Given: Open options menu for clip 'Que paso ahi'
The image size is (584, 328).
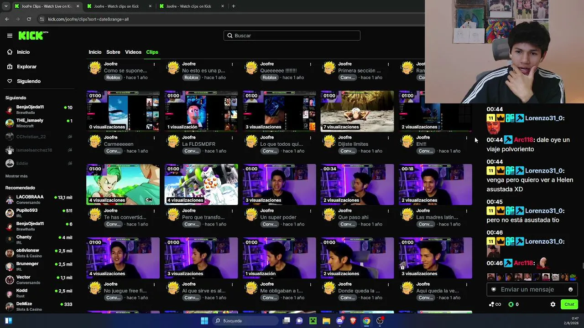Looking at the screenshot, I should click(388, 211).
